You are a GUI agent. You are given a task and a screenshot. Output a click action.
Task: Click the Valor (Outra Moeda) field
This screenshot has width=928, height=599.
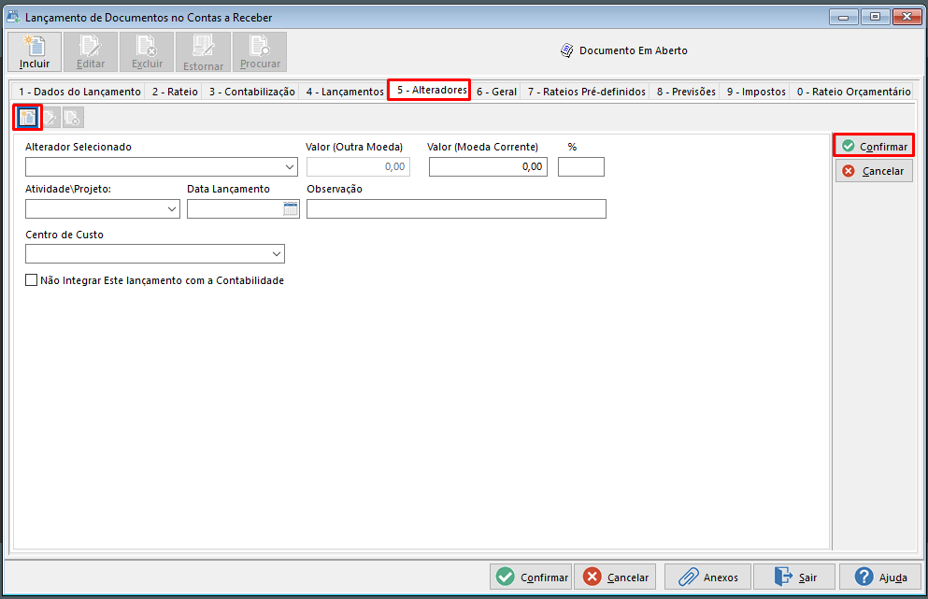click(x=358, y=167)
